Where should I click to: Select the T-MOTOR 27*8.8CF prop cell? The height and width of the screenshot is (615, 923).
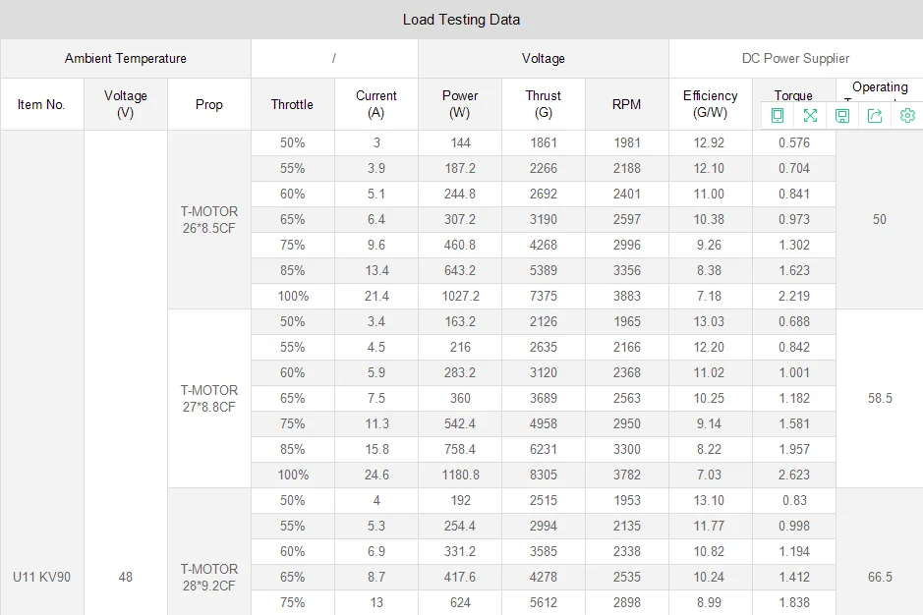pos(208,399)
